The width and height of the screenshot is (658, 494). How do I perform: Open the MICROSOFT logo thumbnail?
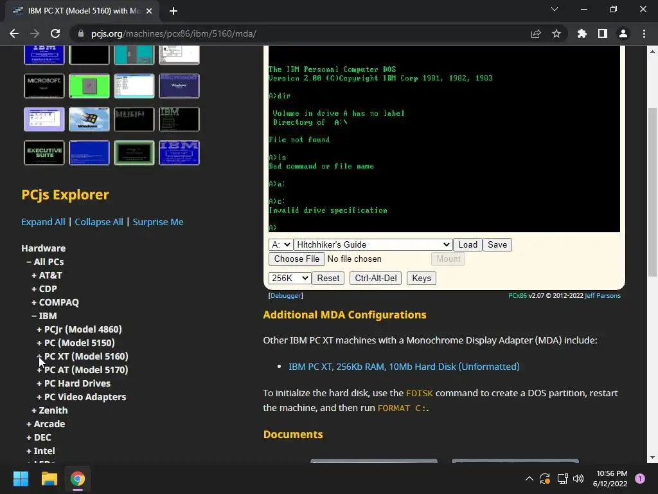[44, 86]
